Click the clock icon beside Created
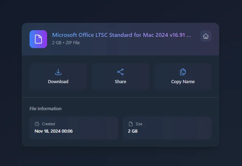Viewport: 242px width, 166px height. [x=37, y=124]
